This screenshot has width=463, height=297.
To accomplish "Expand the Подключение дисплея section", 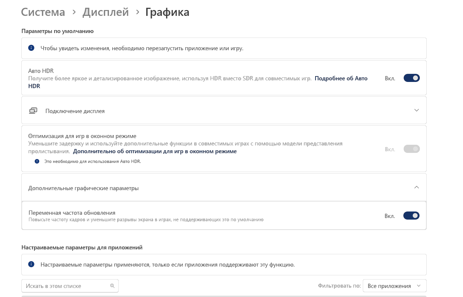I will (417, 110).
